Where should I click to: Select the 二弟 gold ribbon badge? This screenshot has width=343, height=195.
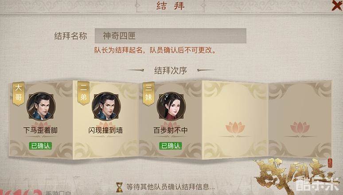pyautogui.click(x=83, y=94)
